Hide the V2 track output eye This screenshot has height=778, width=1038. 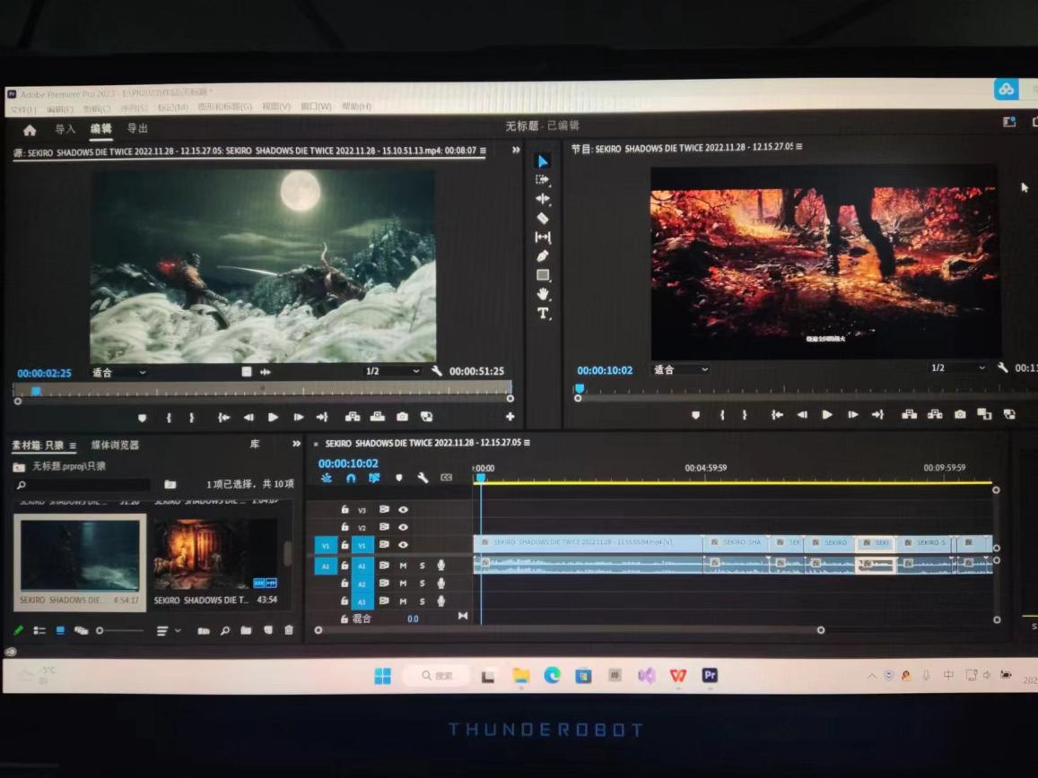[x=403, y=528]
